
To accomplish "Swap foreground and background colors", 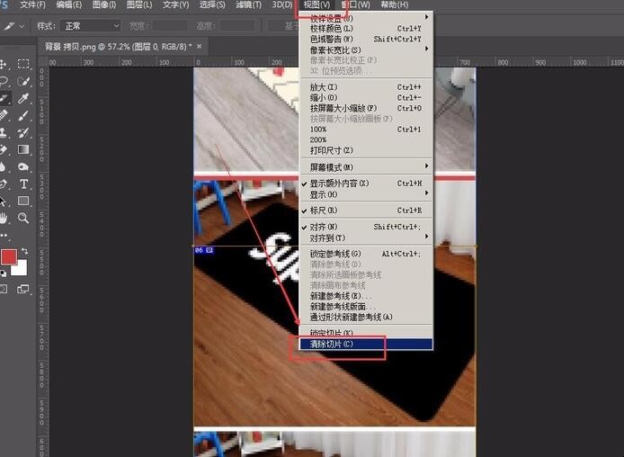I will coord(25,250).
